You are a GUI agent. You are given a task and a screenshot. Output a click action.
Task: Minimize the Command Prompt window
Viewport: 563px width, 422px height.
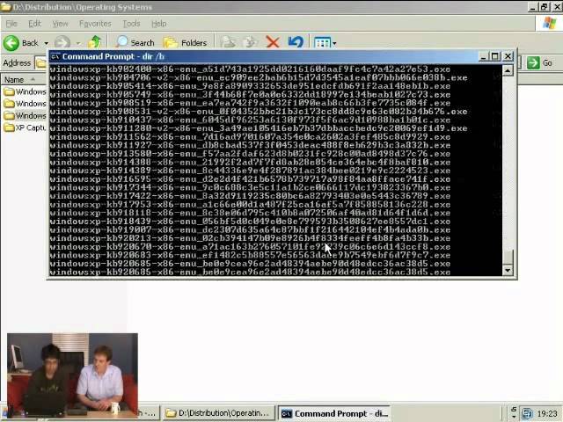[x=483, y=56]
